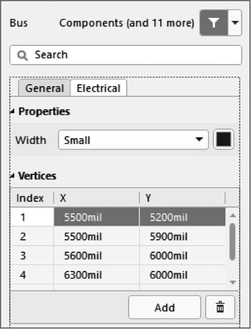
Task: Open the bus color swatch
Action: pos(224,140)
